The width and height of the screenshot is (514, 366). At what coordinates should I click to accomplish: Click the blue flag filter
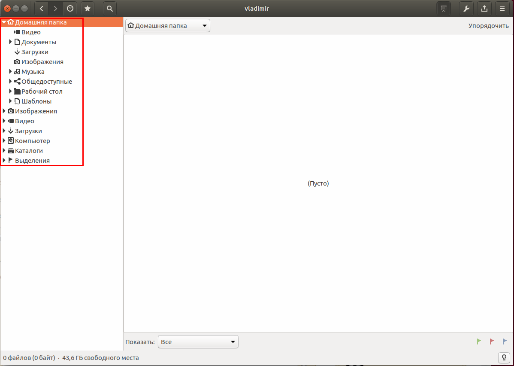[505, 342]
